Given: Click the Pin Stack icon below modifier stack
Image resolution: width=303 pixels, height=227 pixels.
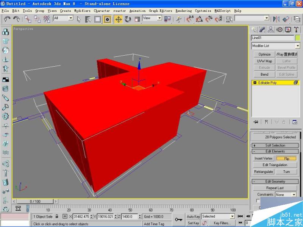Looking at the screenshot, I should pos(256,121).
